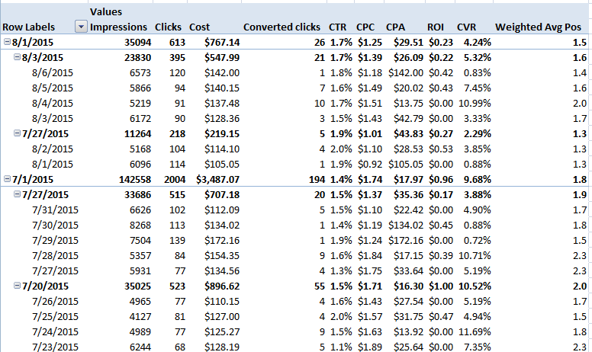The height and width of the screenshot is (352, 592).
Task: Select the impressions cell 35094
Action: [x=138, y=42]
